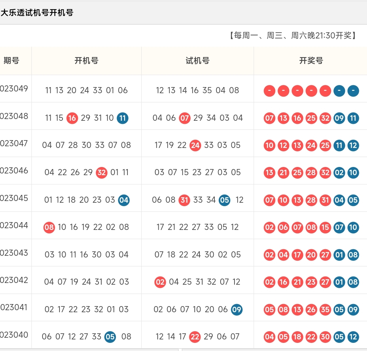Click red ball 08 in 023044 开机号
Screen dimensions: 367x351
click(49, 228)
